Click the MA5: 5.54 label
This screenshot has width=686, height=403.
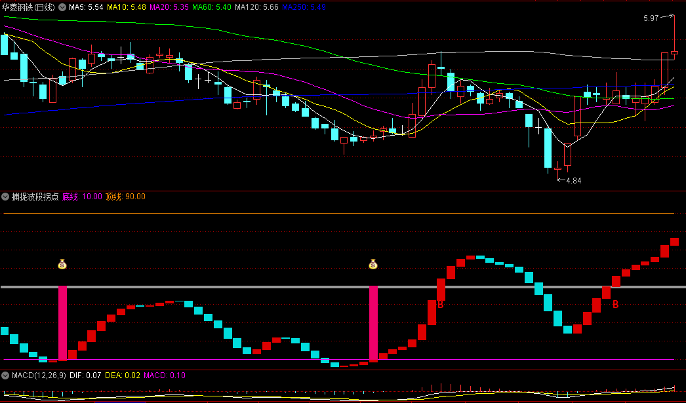click(x=86, y=7)
